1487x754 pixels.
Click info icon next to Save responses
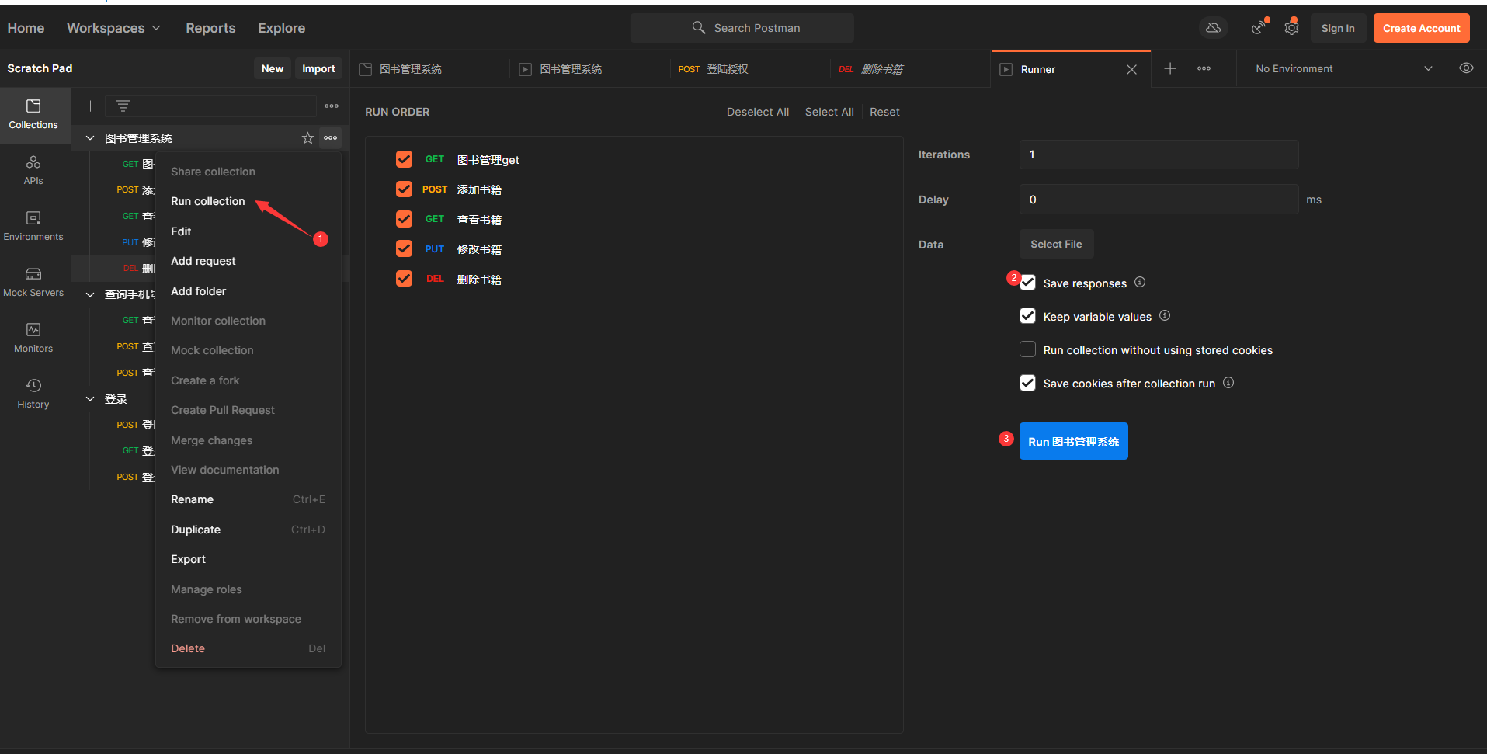pos(1140,282)
